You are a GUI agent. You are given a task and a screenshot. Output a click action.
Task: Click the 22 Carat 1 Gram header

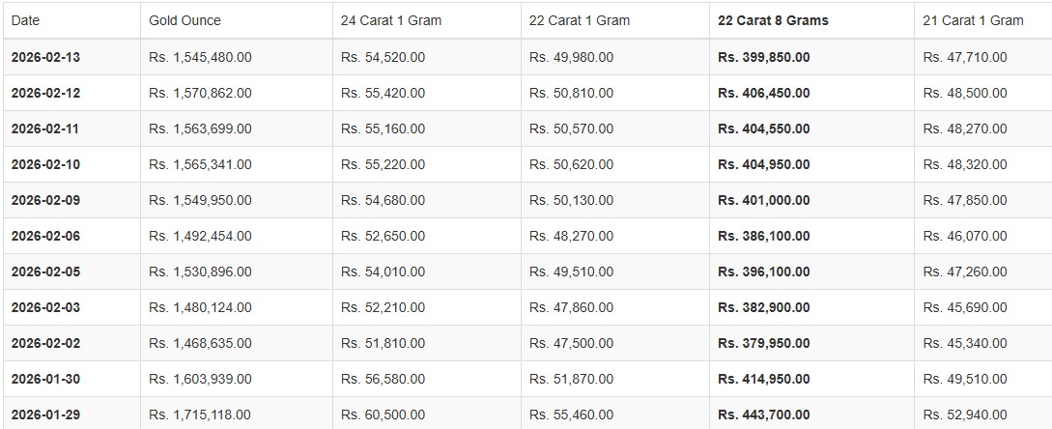click(579, 20)
